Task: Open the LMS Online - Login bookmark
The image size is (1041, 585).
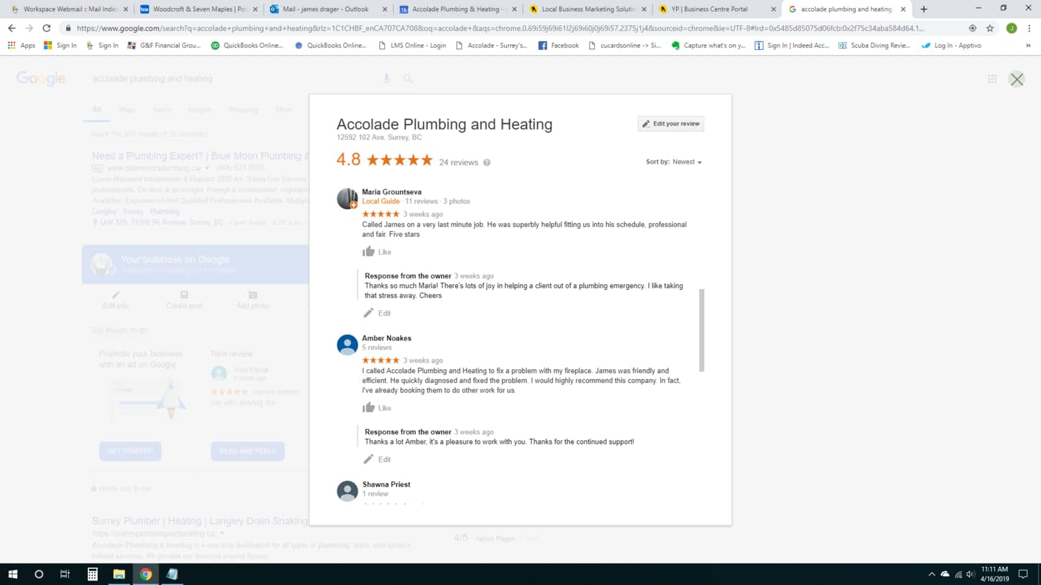Action: (x=412, y=45)
